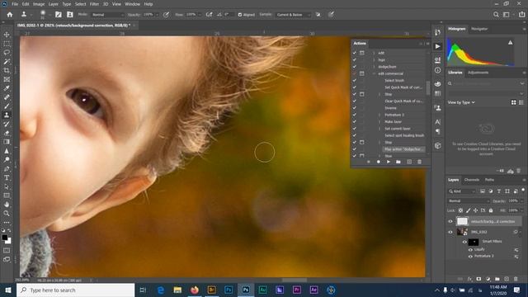The image size is (528, 297).
Task: Switch to the Adjustments tab
Action: coord(478,73)
